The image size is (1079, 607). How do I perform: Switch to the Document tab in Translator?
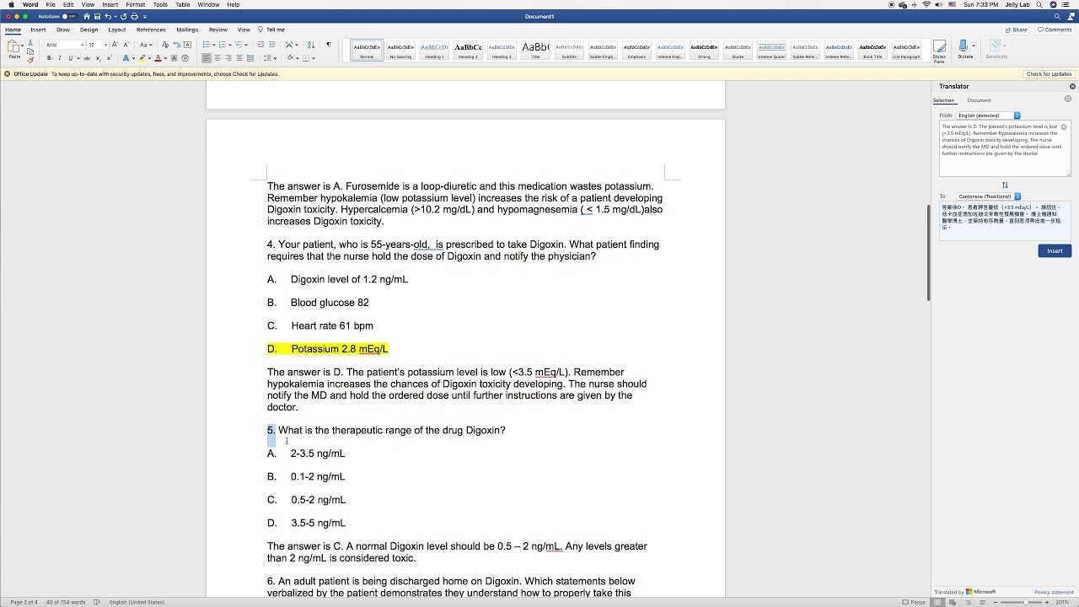click(979, 100)
